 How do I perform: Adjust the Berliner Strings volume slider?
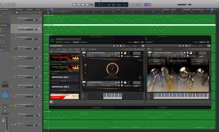click(31, 49)
